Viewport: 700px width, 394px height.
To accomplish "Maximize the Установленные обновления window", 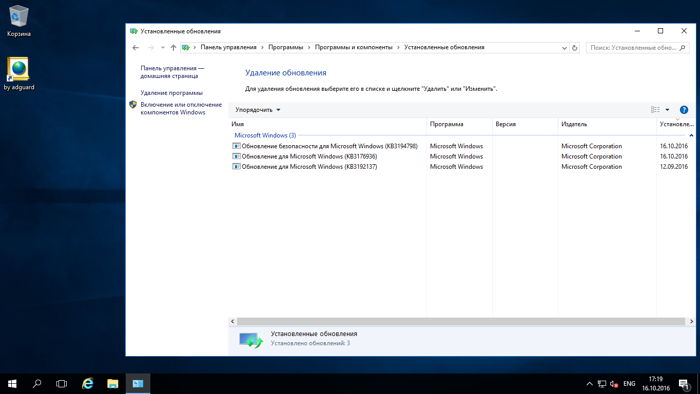I will (660, 31).
